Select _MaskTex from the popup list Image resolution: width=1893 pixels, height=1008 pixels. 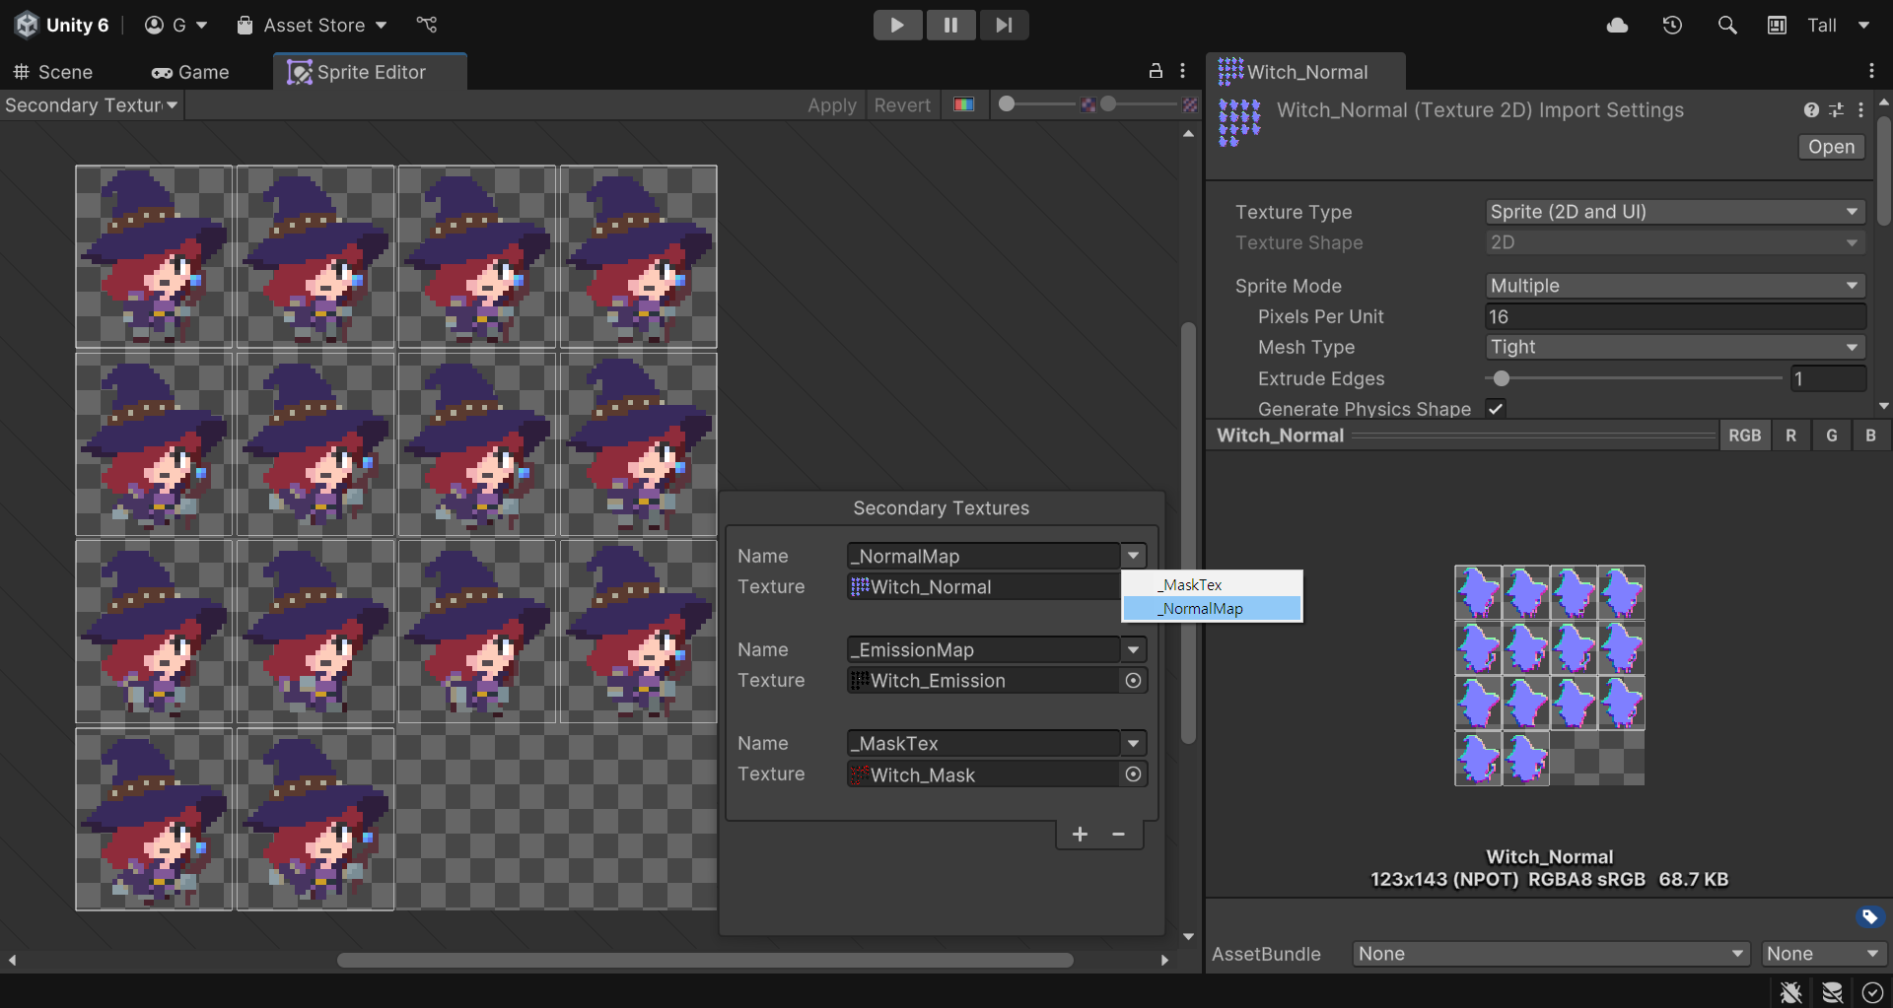1193,585
